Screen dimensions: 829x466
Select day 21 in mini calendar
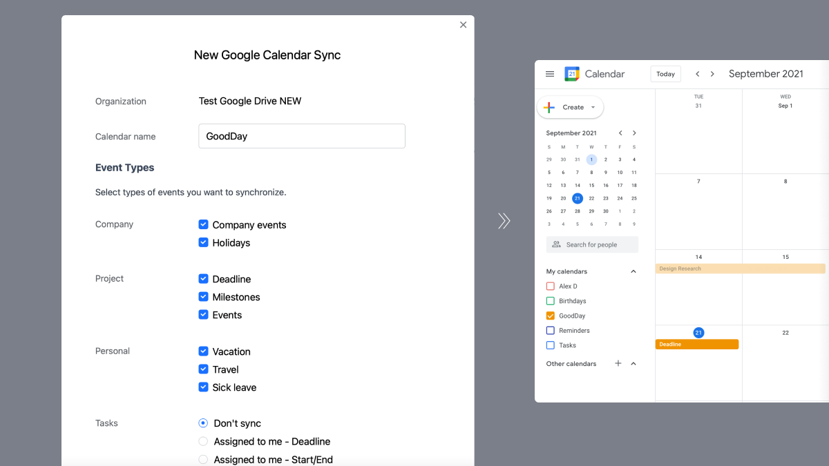point(578,198)
